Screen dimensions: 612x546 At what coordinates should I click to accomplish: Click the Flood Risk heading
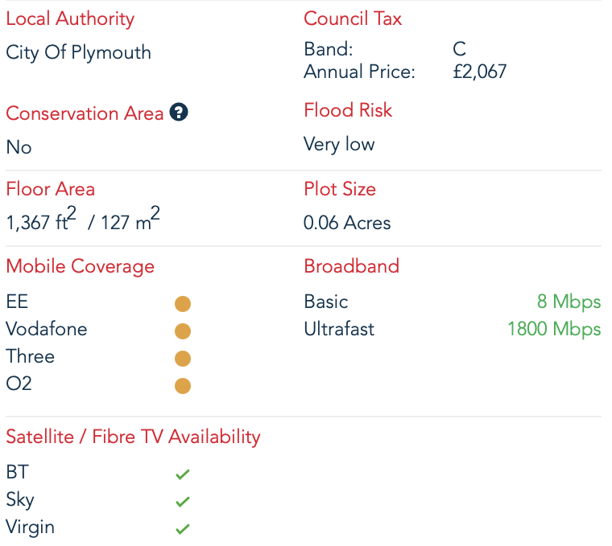click(x=348, y=110)
